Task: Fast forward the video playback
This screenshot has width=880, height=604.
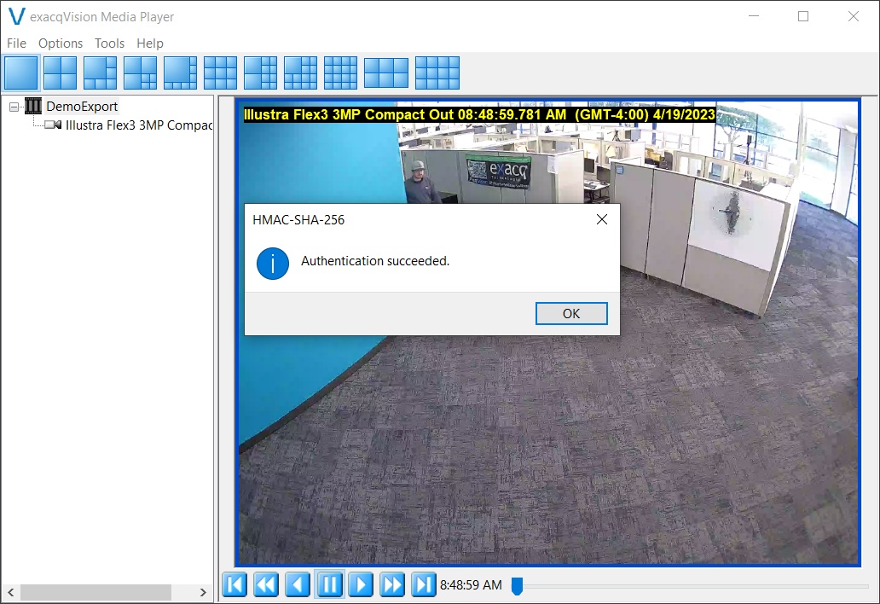Action: pos(392,585)
